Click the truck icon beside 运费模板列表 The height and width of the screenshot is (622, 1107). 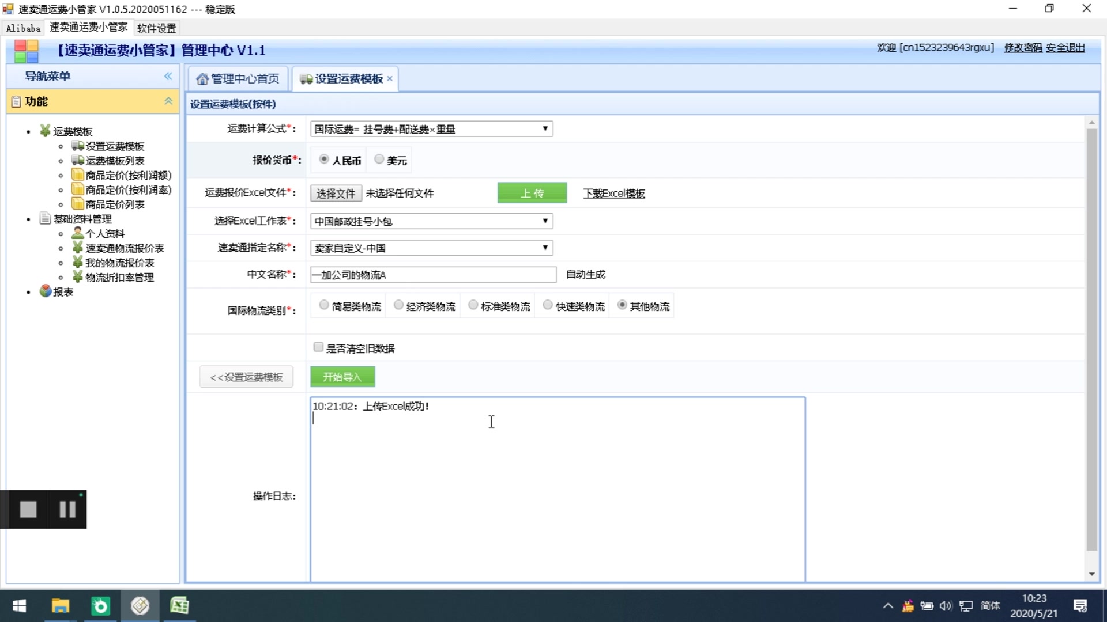[78, 160]
